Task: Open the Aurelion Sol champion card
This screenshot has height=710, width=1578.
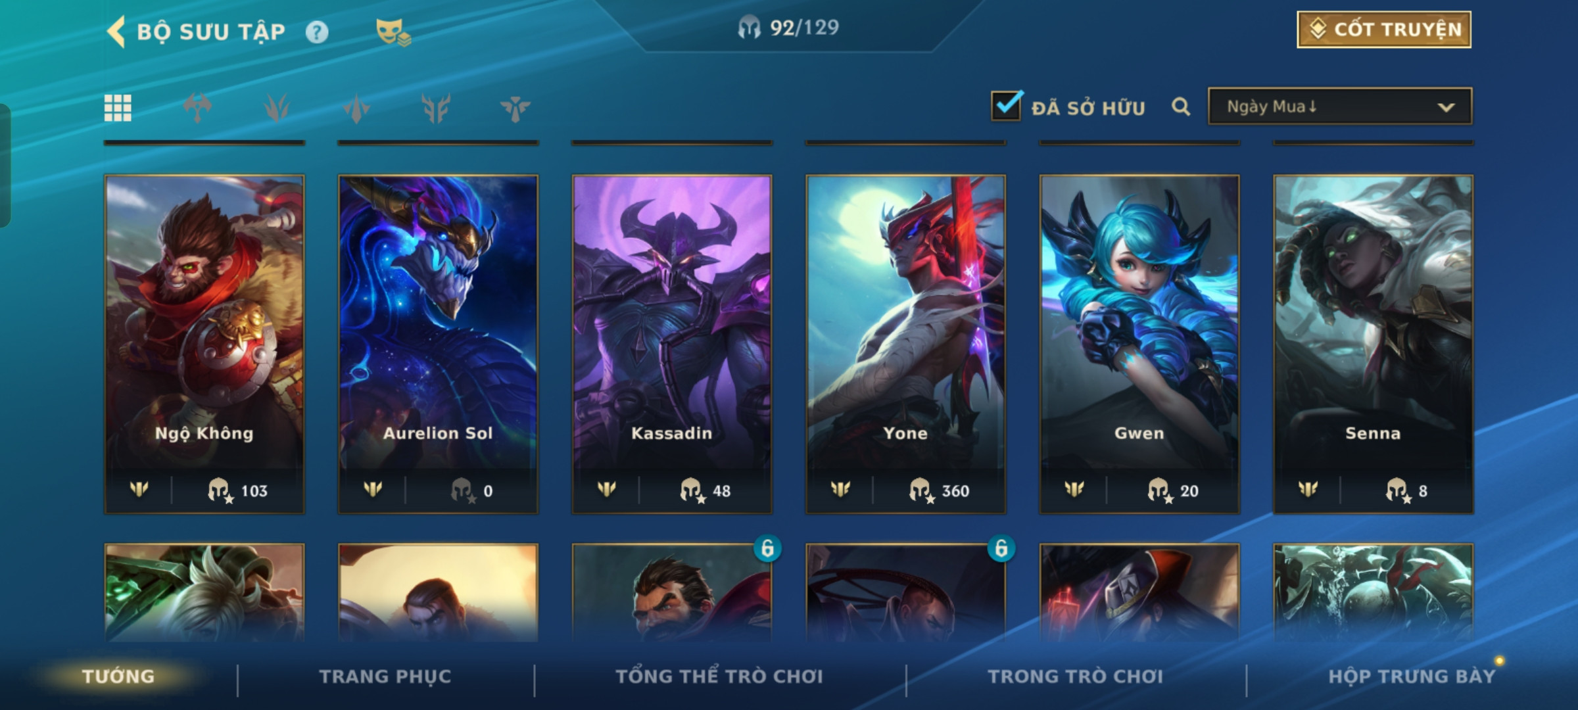Action: [438, 344]
